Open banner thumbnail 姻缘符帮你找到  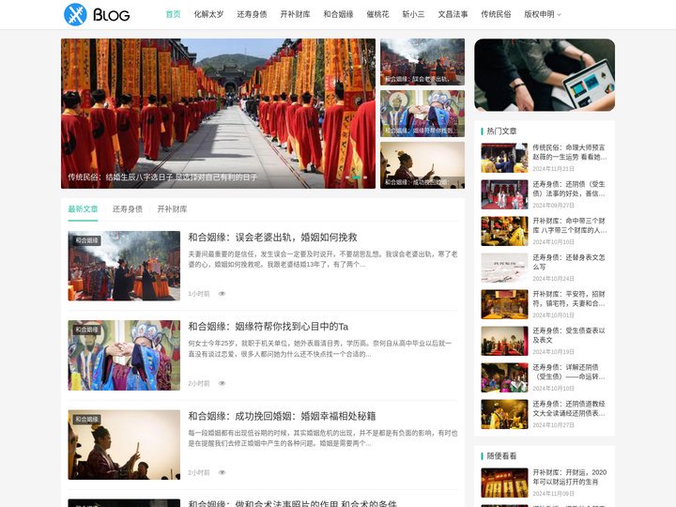[x=422, y=114]
